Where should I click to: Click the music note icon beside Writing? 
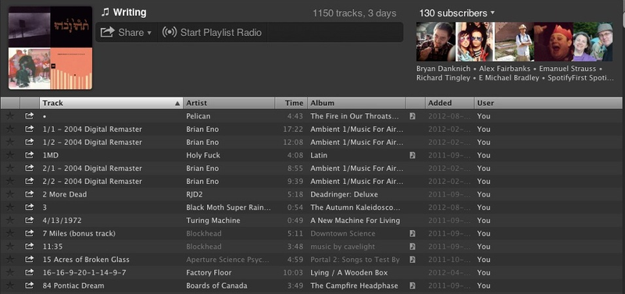pos(105,12)
